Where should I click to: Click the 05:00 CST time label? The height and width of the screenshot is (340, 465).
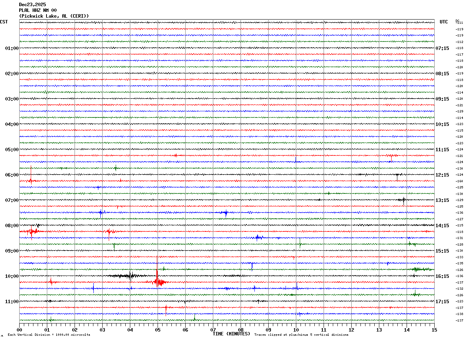click(x=12, y=150)
